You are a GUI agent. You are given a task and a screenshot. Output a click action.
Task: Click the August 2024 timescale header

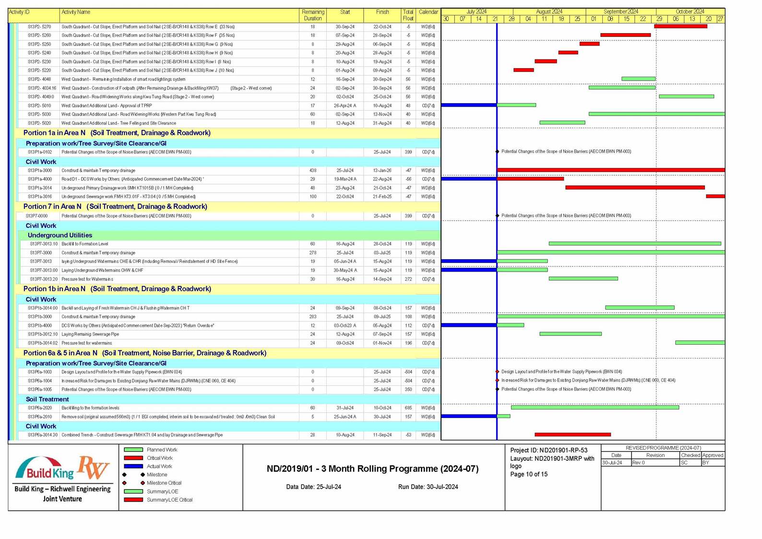point(549,12)
